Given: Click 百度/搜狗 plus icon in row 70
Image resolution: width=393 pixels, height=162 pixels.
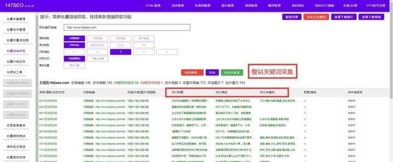Looking at the screenshot, I should (305, 144).
